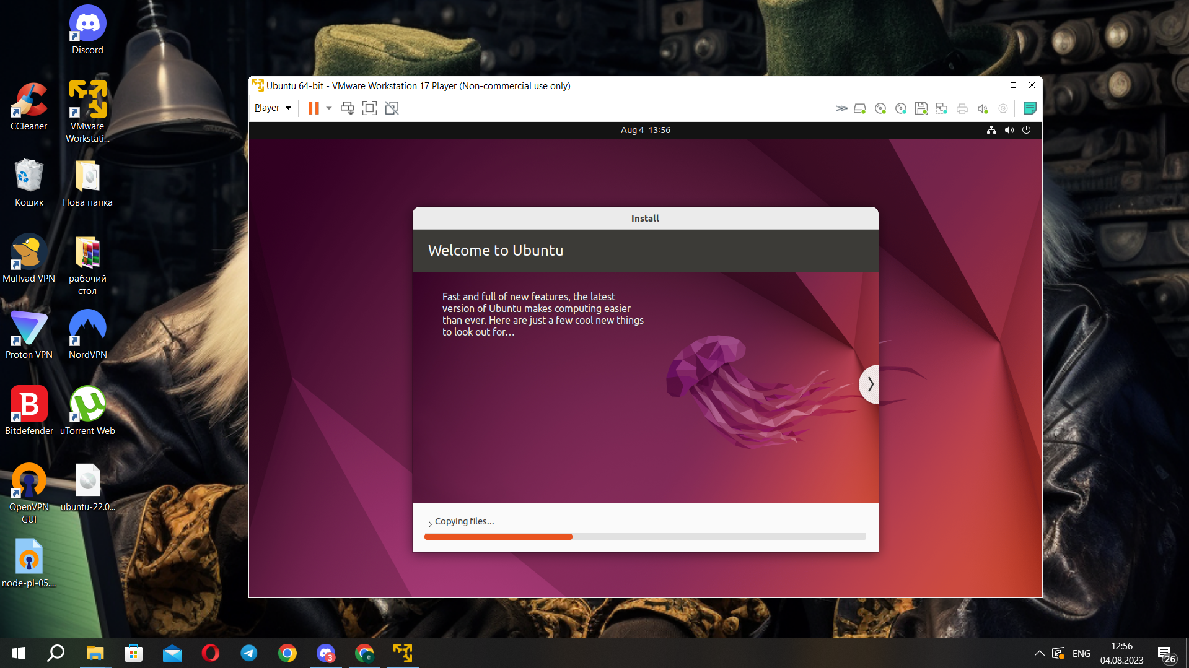Toggle the network adapter device icon
1189x668 pixels.
(942, 109)
